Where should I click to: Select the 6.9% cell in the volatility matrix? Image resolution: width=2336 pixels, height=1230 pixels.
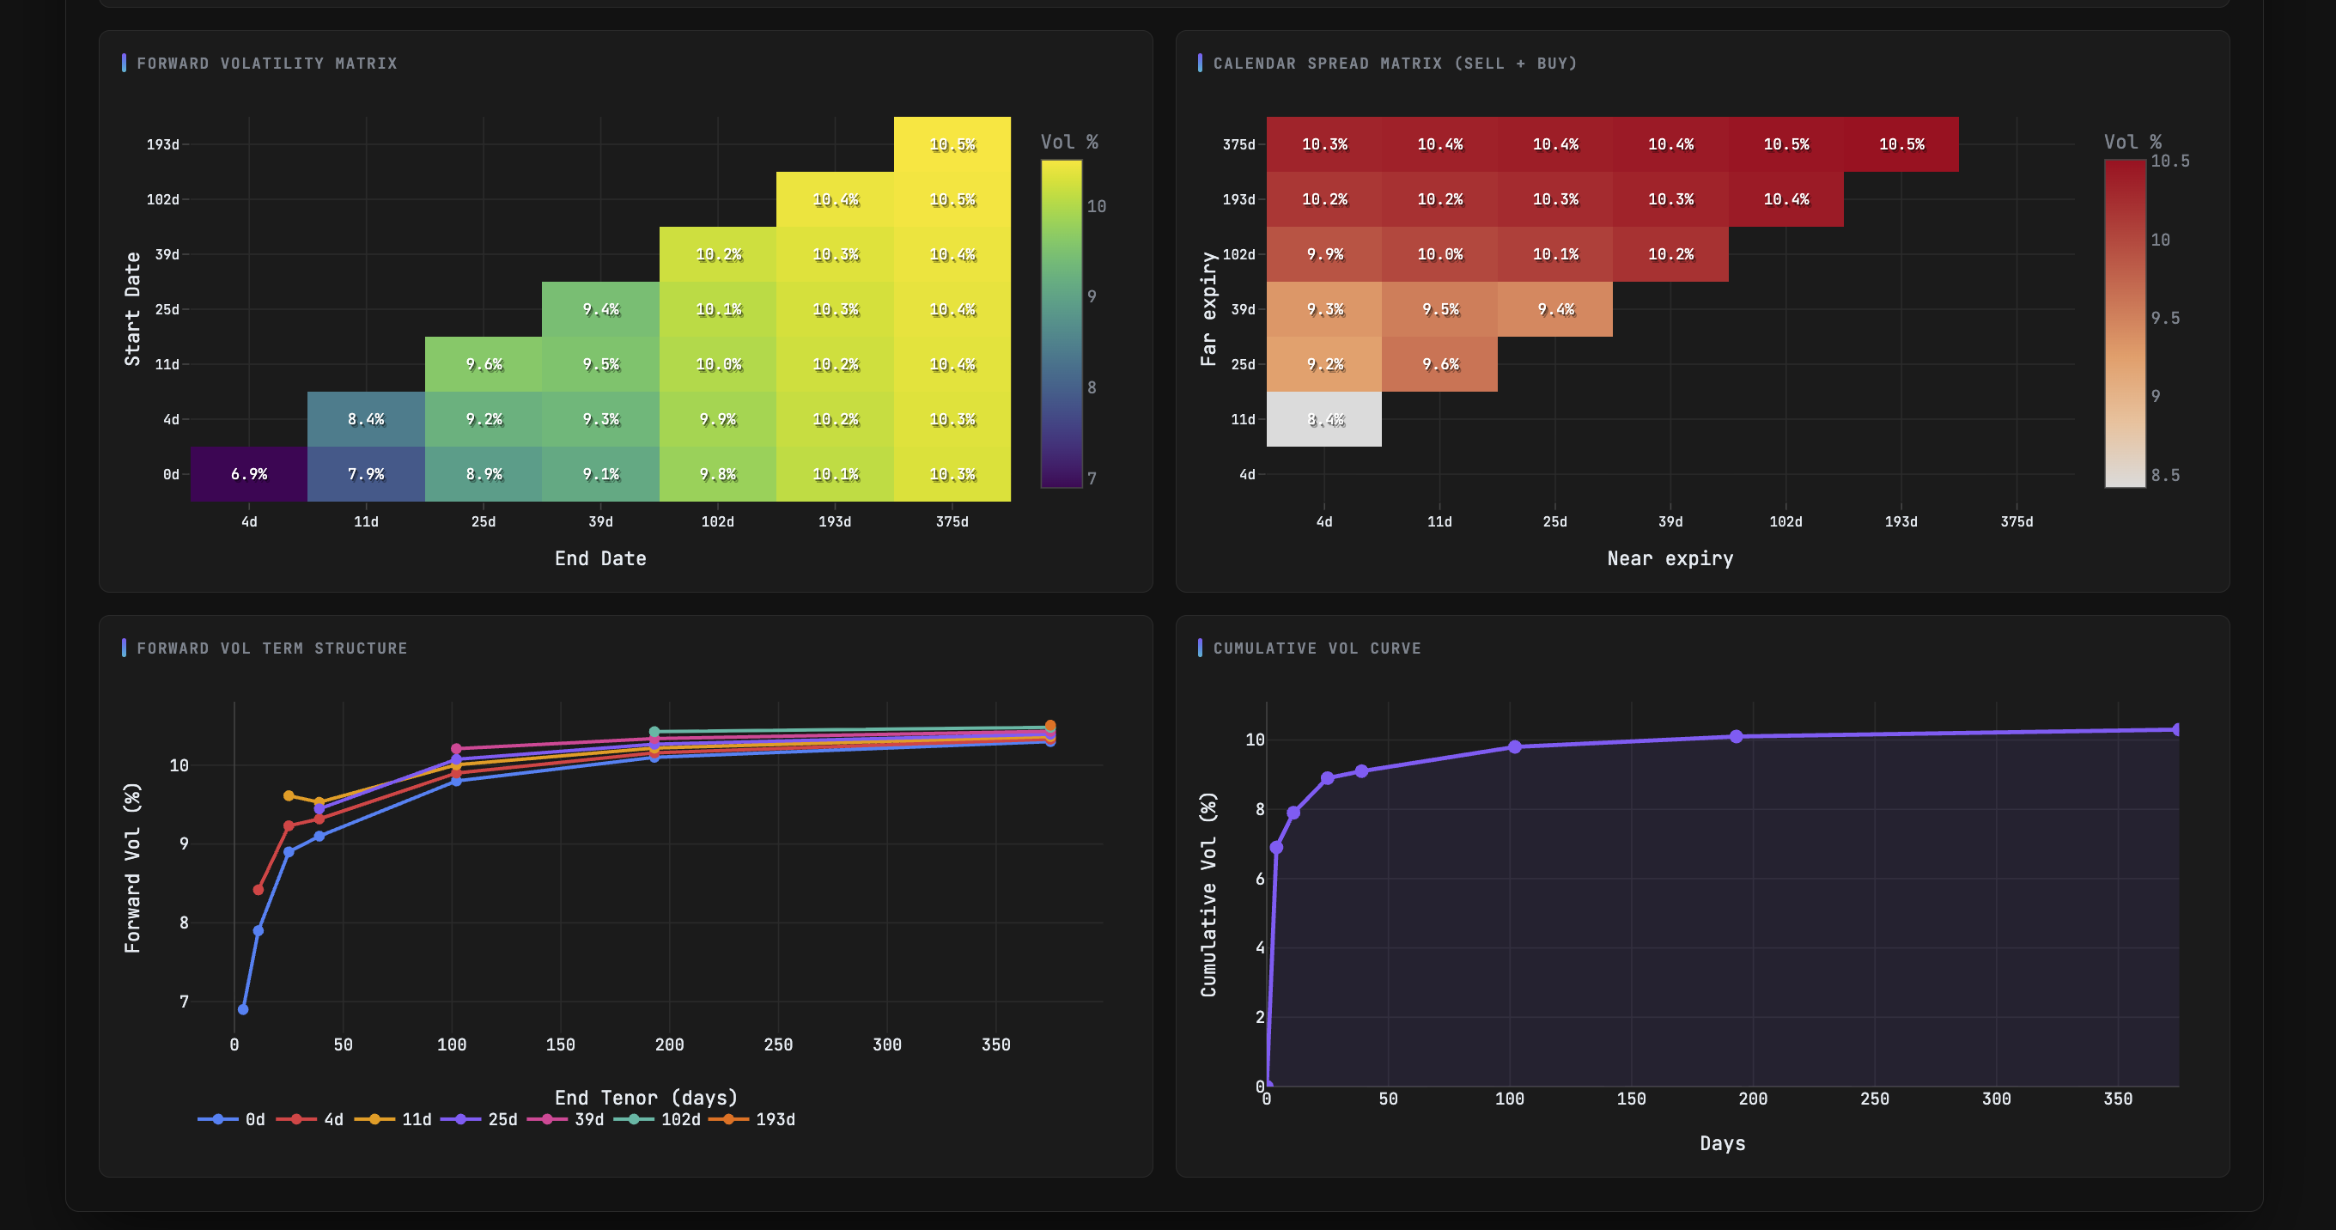click(x=248, y=472)
